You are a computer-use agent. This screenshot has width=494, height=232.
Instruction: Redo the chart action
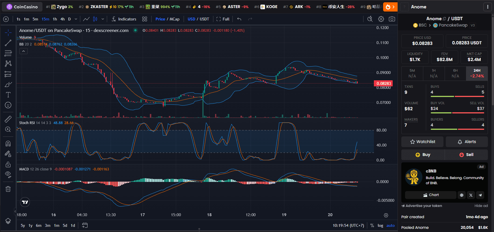coord(250,19)
